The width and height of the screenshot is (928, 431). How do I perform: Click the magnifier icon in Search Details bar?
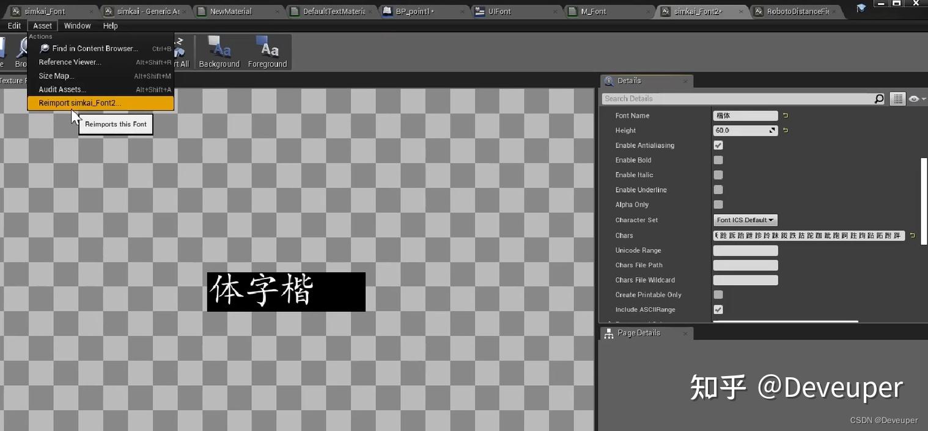click(879, 98)
